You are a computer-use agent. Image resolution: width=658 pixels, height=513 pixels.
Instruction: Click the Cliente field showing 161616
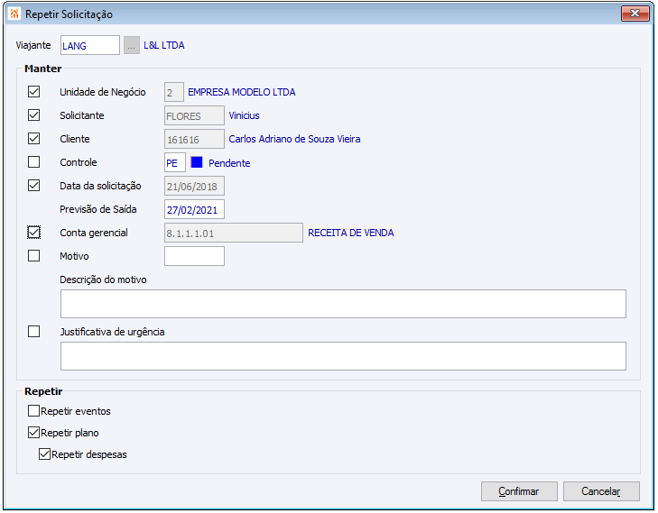194,139
